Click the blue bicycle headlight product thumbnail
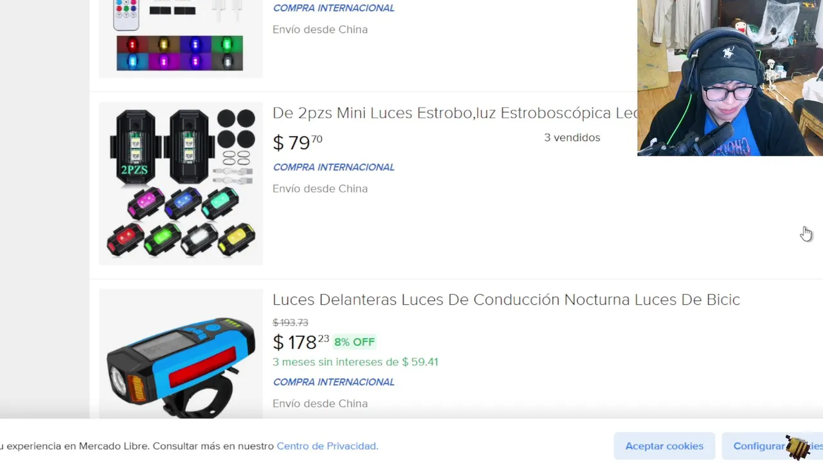 181,354
